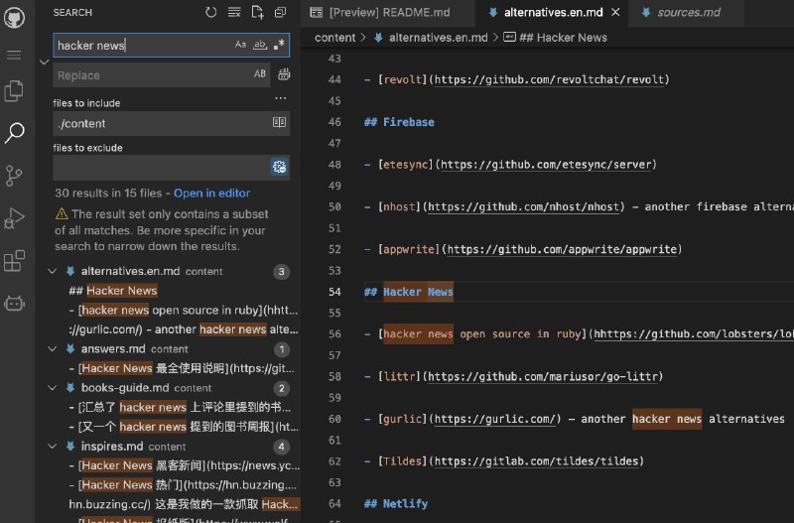Toggle use exclude settings and ignore files

coord(279,167)
